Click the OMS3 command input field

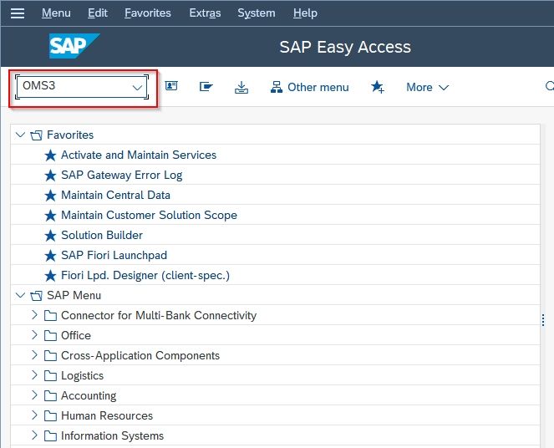(x=82, y=87)
